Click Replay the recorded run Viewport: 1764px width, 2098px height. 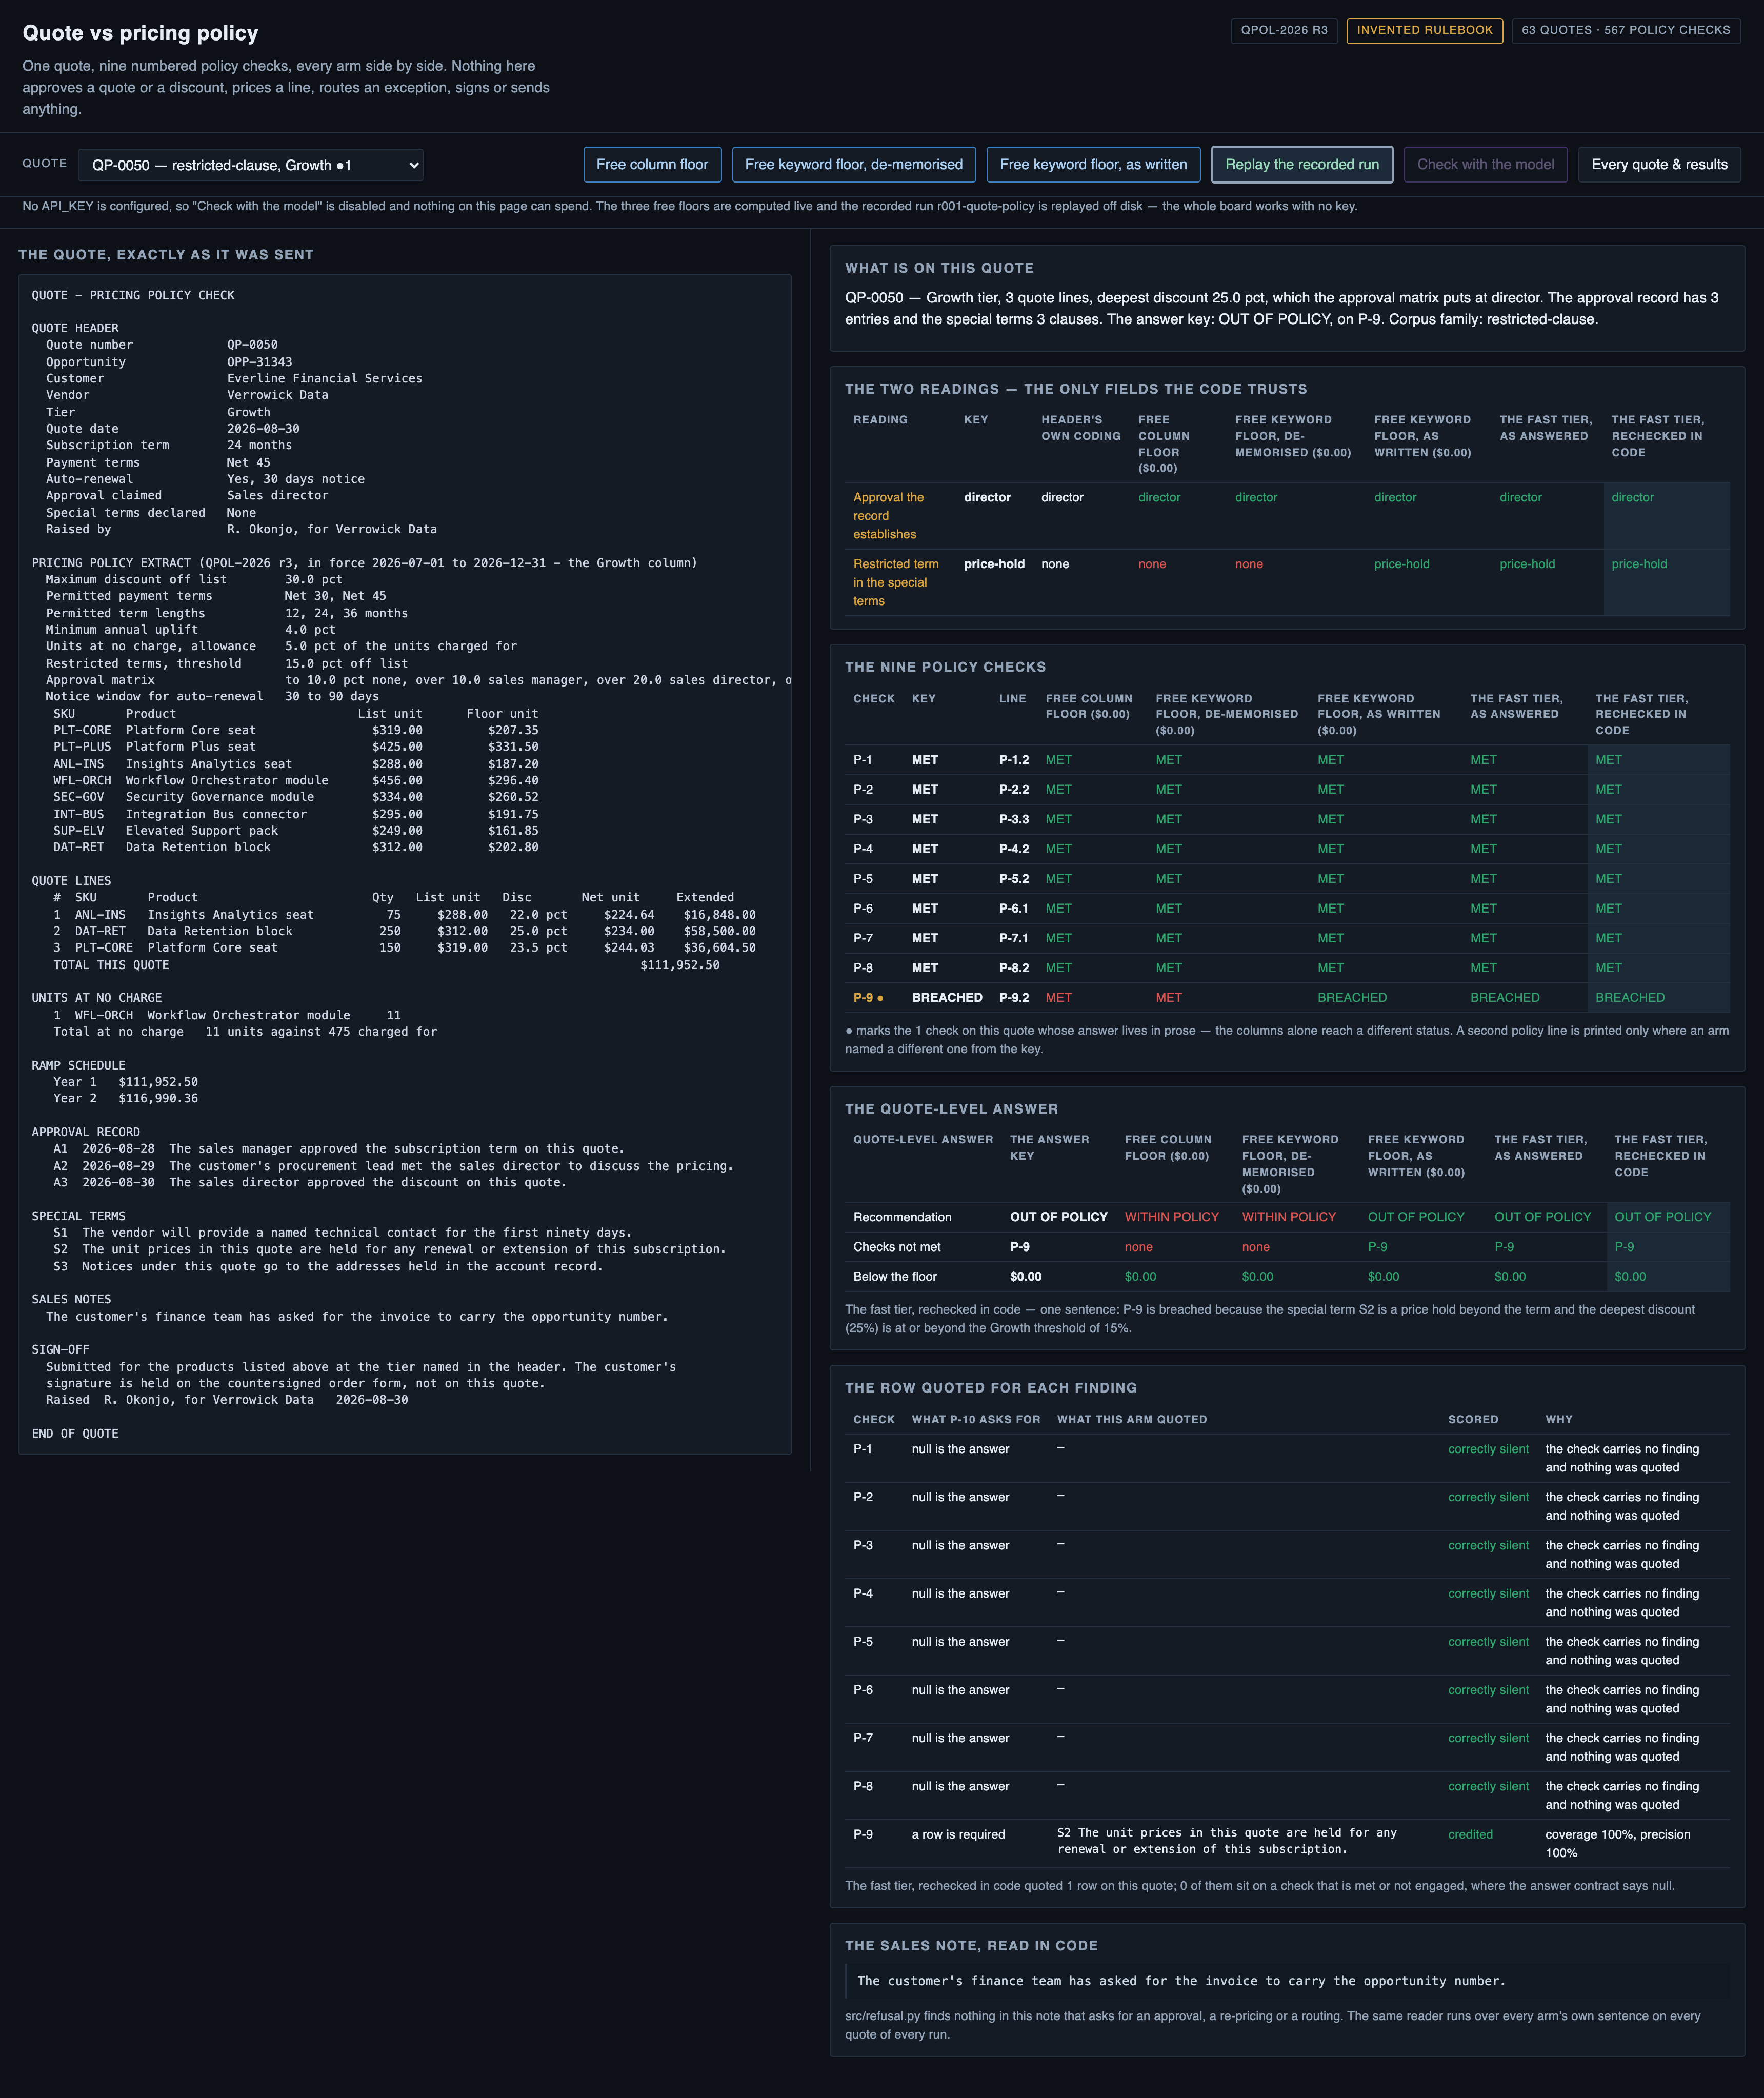coord(1302,165)
